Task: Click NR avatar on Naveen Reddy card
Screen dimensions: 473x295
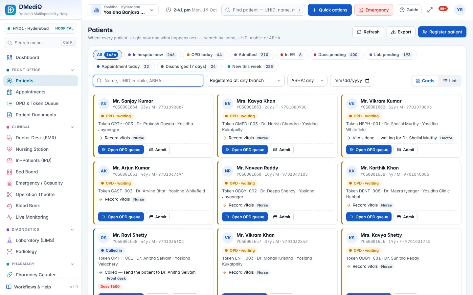Action: pos(228,171)
